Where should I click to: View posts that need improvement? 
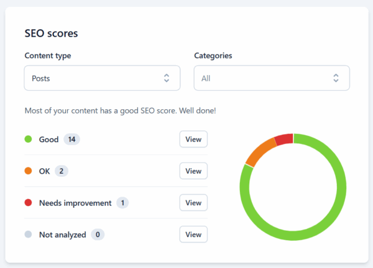click(x=193, y=203)
